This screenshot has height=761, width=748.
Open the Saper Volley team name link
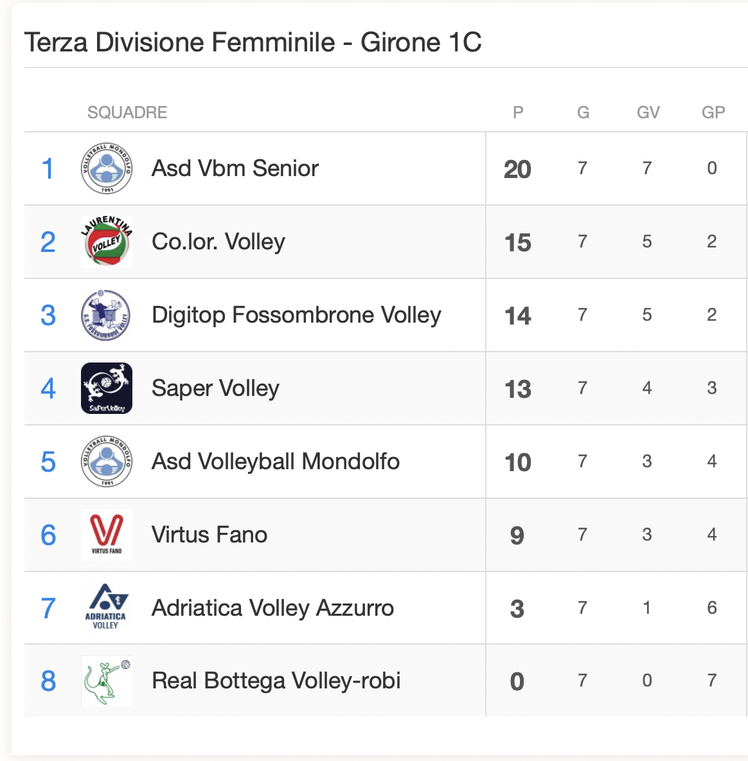pyautogui.click(x=215, y=388)
